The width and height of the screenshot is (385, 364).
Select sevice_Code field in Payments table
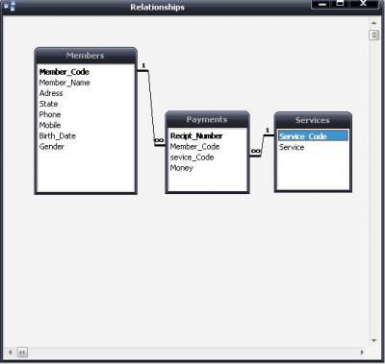pos(192,158)
